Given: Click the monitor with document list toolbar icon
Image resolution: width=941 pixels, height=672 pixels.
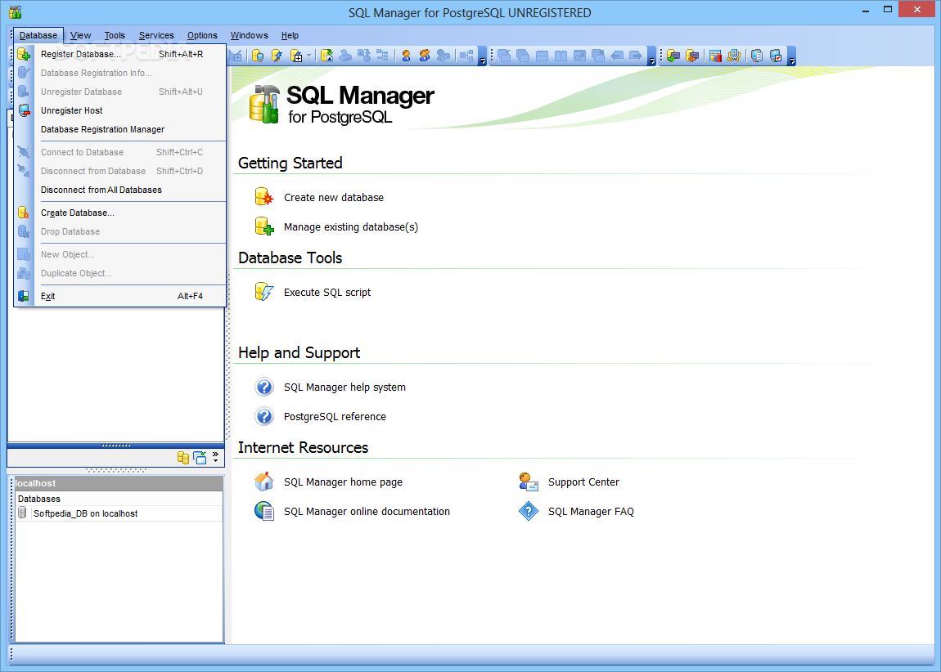Looking at the screenshot, I should [757, 56].
